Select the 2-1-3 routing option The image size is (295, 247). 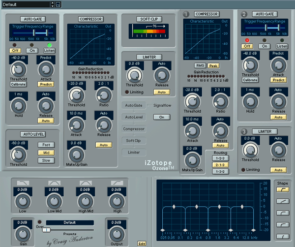click(220, 165)
